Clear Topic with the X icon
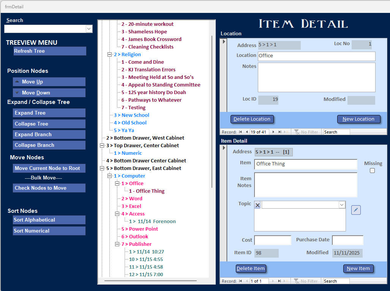This screenshot has height=291, width=390. point(257,205)
